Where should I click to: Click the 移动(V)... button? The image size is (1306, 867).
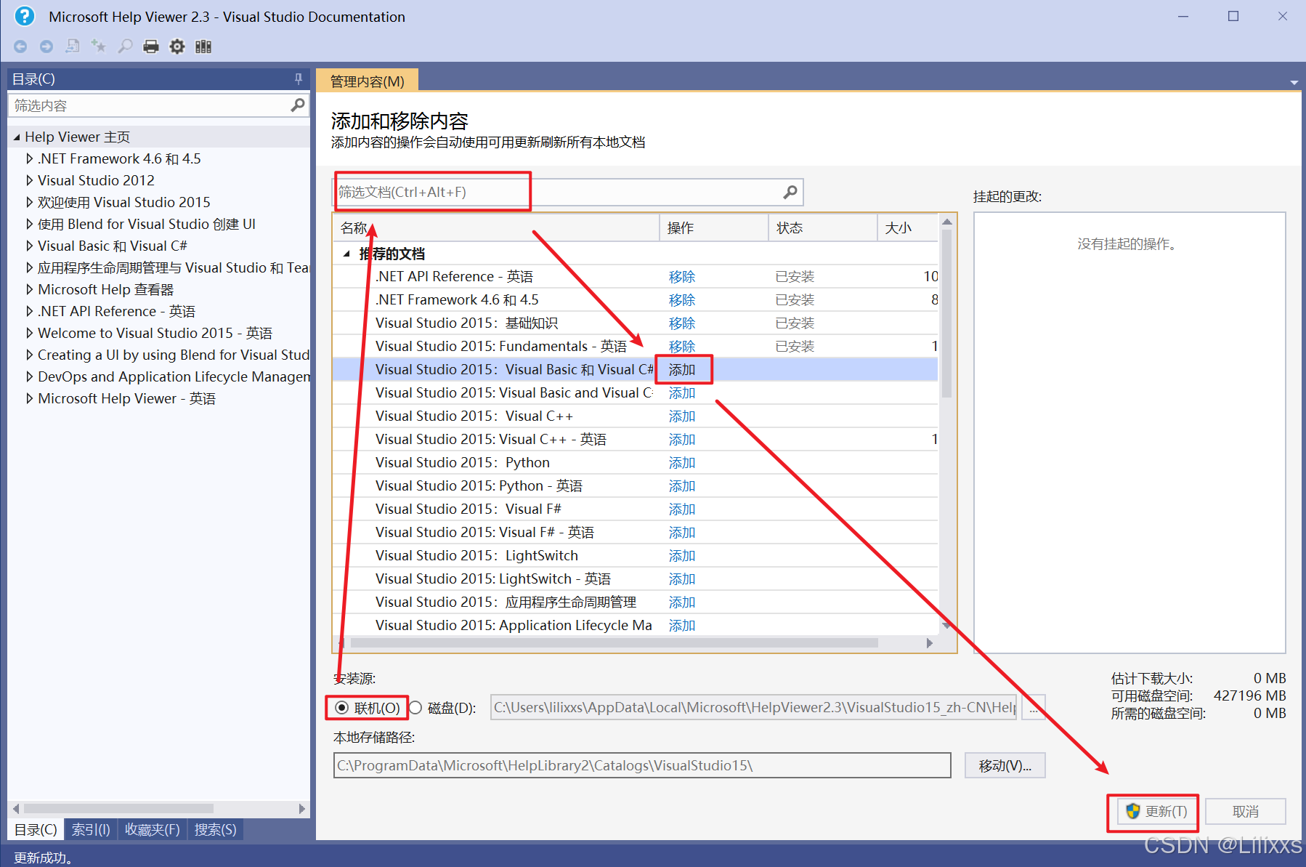pos(1005,765)
